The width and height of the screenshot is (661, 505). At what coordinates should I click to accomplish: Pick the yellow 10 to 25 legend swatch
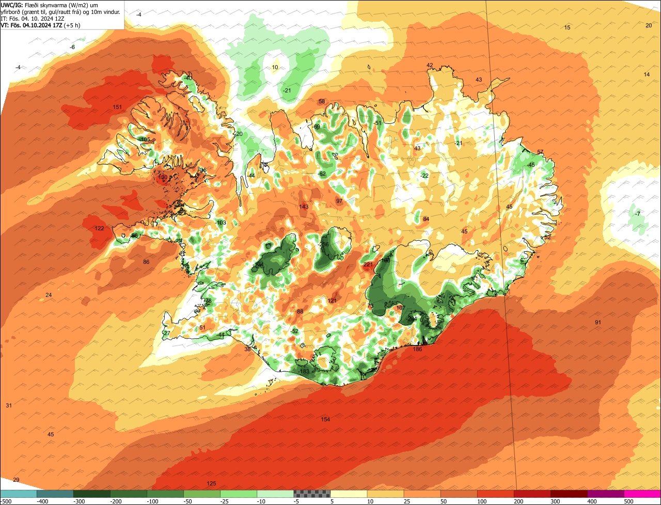pos(385,494)
